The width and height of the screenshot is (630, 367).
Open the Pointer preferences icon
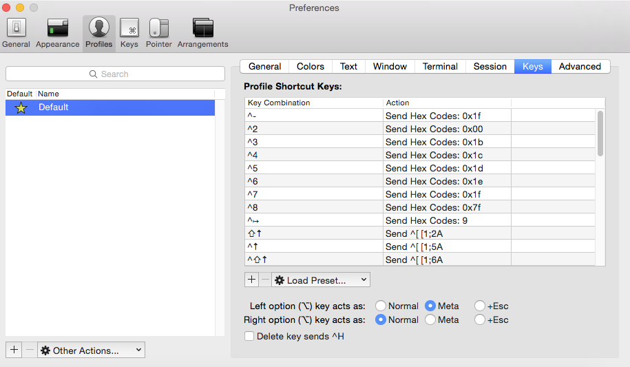click(x=159, y=32)
